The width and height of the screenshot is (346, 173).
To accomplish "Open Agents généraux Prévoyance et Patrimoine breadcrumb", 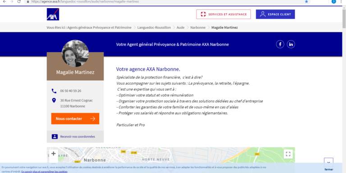I will pyautogui.click(x=99, y=27).
